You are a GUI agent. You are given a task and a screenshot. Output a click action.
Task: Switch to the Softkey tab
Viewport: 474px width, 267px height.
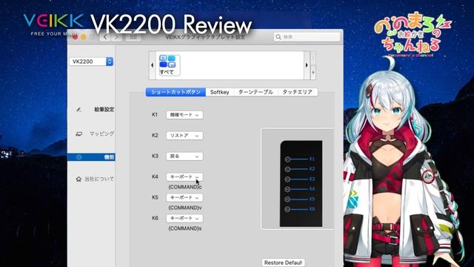point(220,92)
